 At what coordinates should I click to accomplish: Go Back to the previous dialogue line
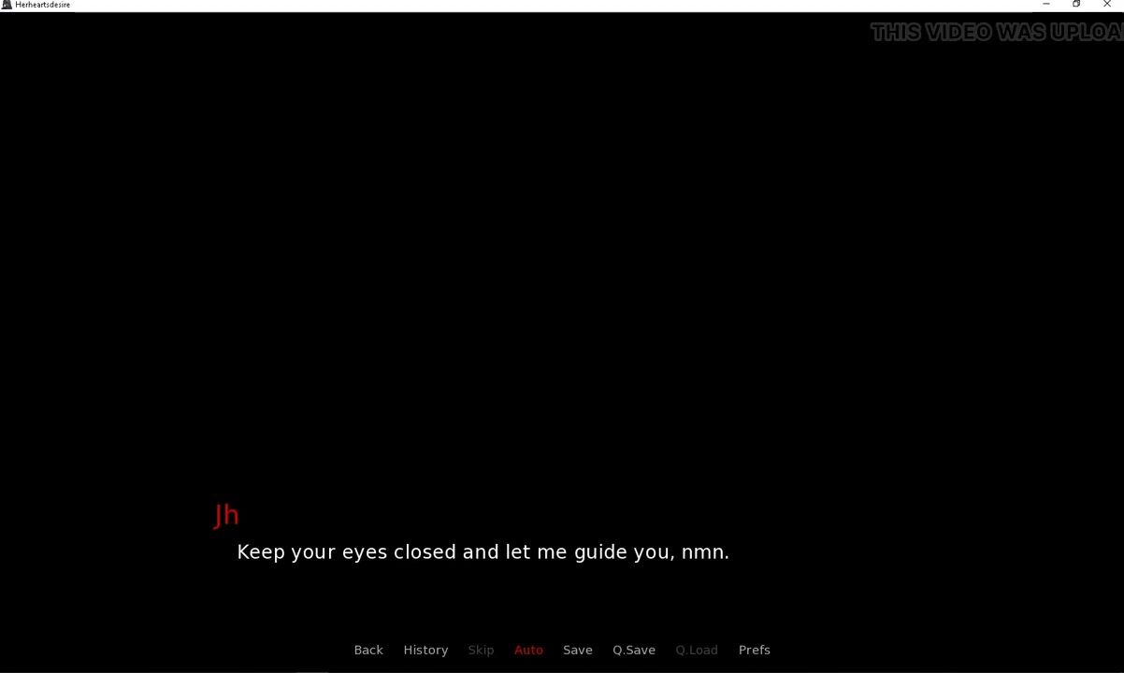coord(368,650)
